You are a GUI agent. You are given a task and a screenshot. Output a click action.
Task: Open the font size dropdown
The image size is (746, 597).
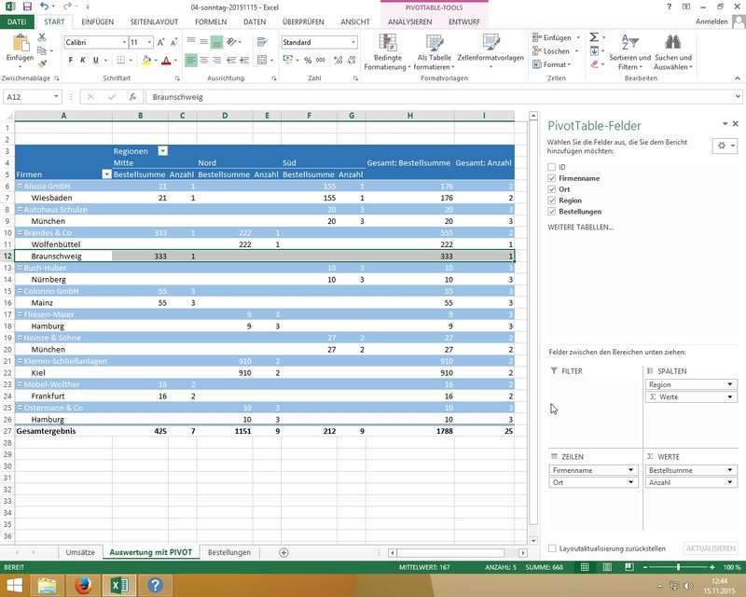click(x=148, y=42)
